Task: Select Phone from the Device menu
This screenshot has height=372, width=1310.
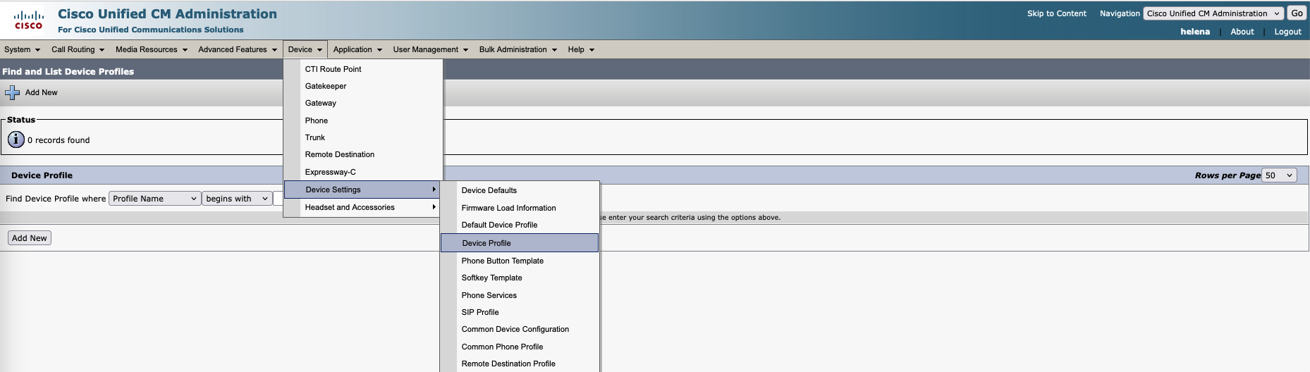Action: click(316, 120)
